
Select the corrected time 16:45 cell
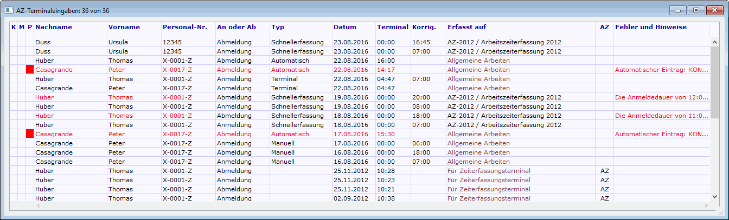pyautogui.click(x=421, y=42)
